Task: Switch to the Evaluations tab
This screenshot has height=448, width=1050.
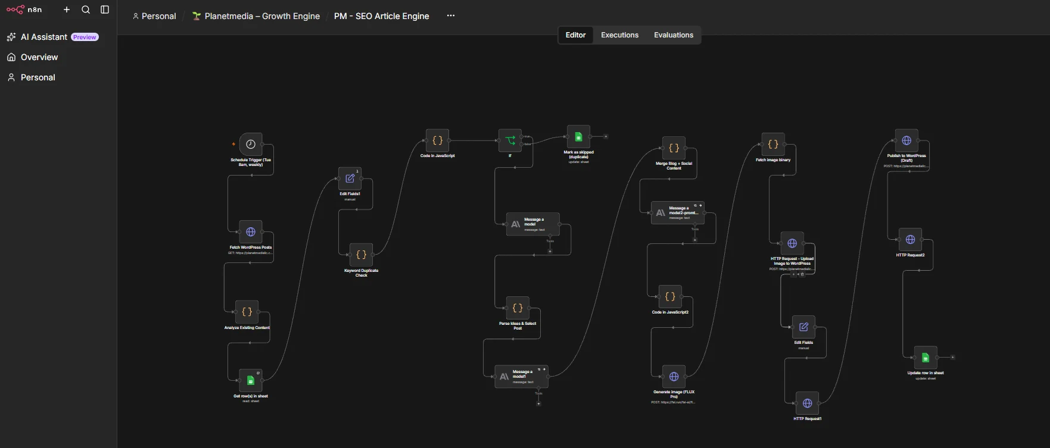Action: pyautogui.click(x=674, y=35)
